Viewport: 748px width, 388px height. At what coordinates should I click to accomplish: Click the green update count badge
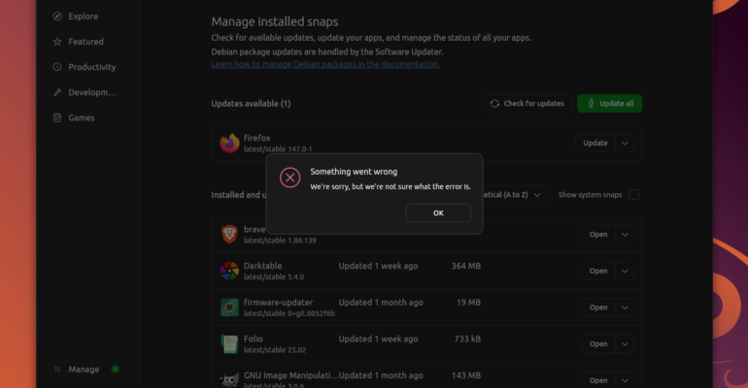click(x=115, y=370)
